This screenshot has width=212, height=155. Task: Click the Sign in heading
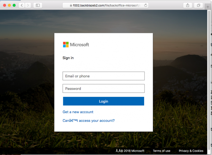coord(68,58)
